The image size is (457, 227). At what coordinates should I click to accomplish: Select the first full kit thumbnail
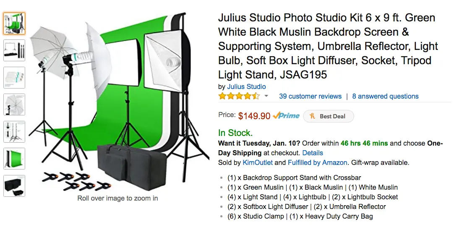click(14, 23)
